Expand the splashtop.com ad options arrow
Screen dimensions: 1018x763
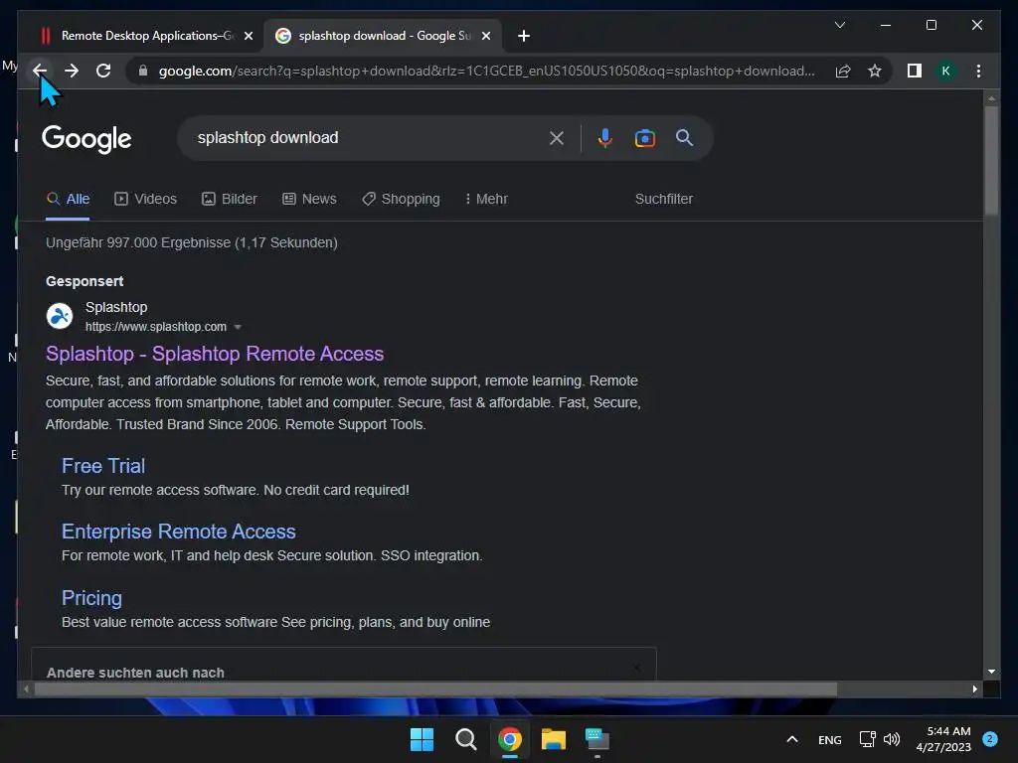tap(238, 327)
